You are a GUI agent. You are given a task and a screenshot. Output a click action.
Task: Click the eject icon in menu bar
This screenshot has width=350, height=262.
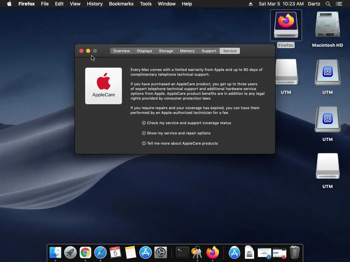click(x=251, y=4)
